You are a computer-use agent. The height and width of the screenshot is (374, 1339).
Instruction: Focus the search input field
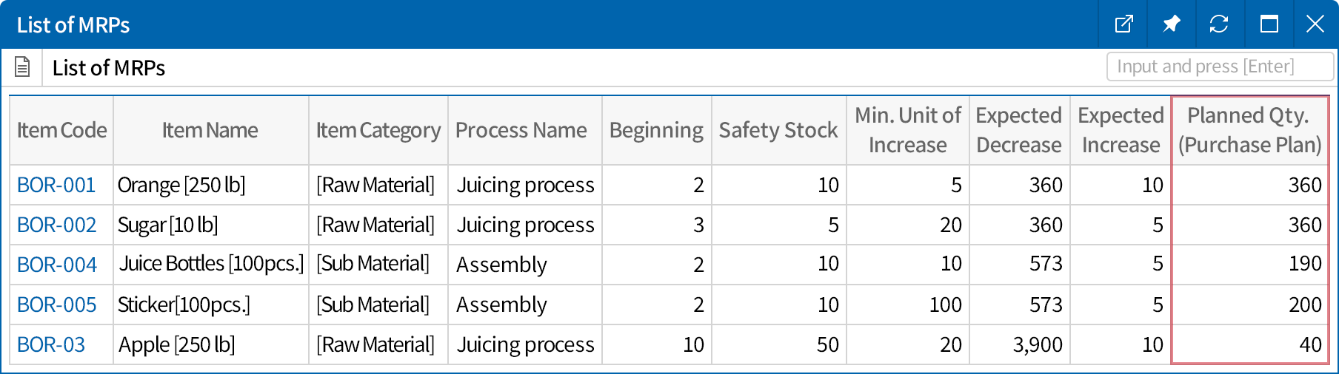click(1219, 67)
